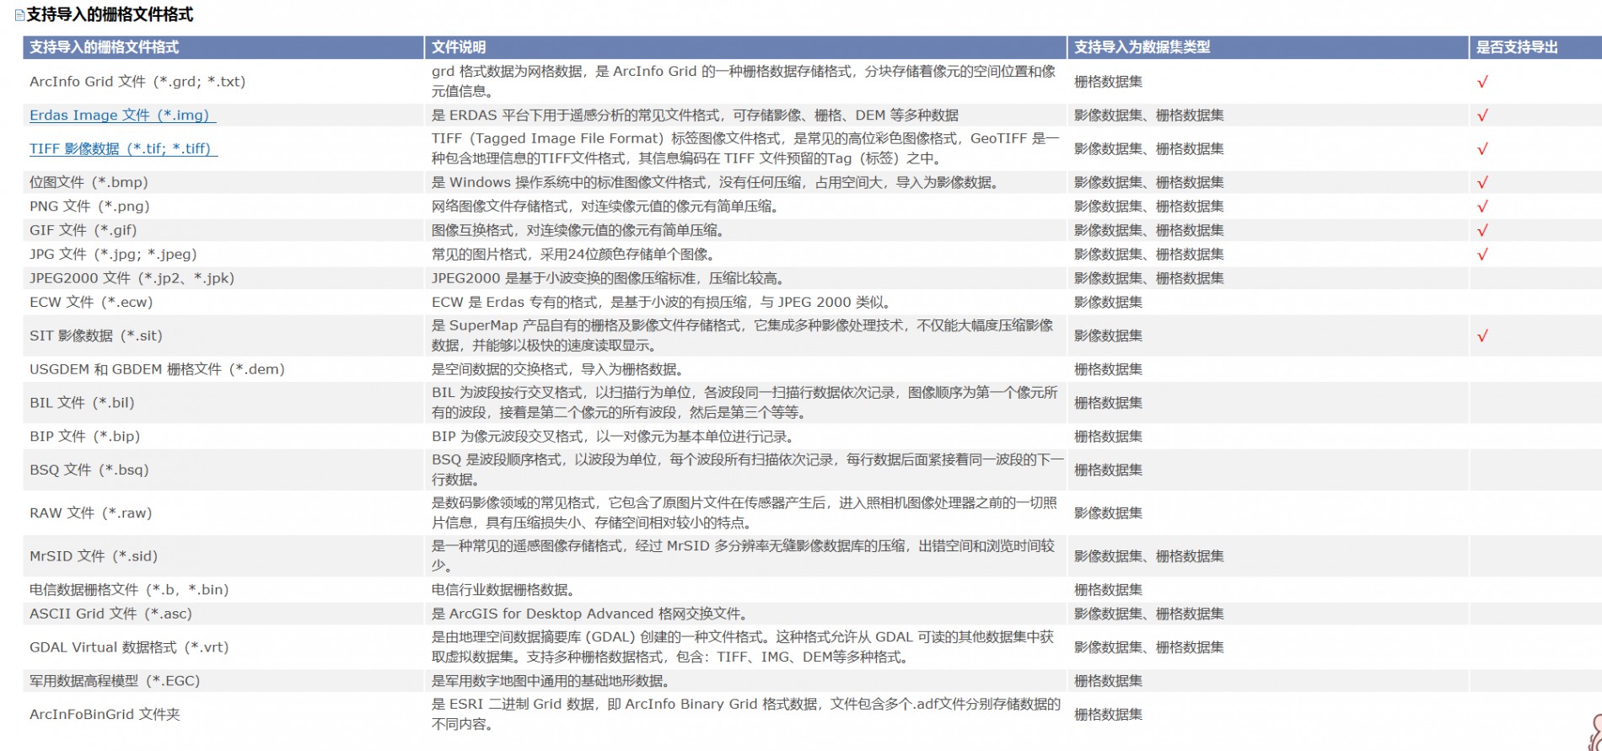Click the 是空间数据的交换格式 description cell

(745, 369)
